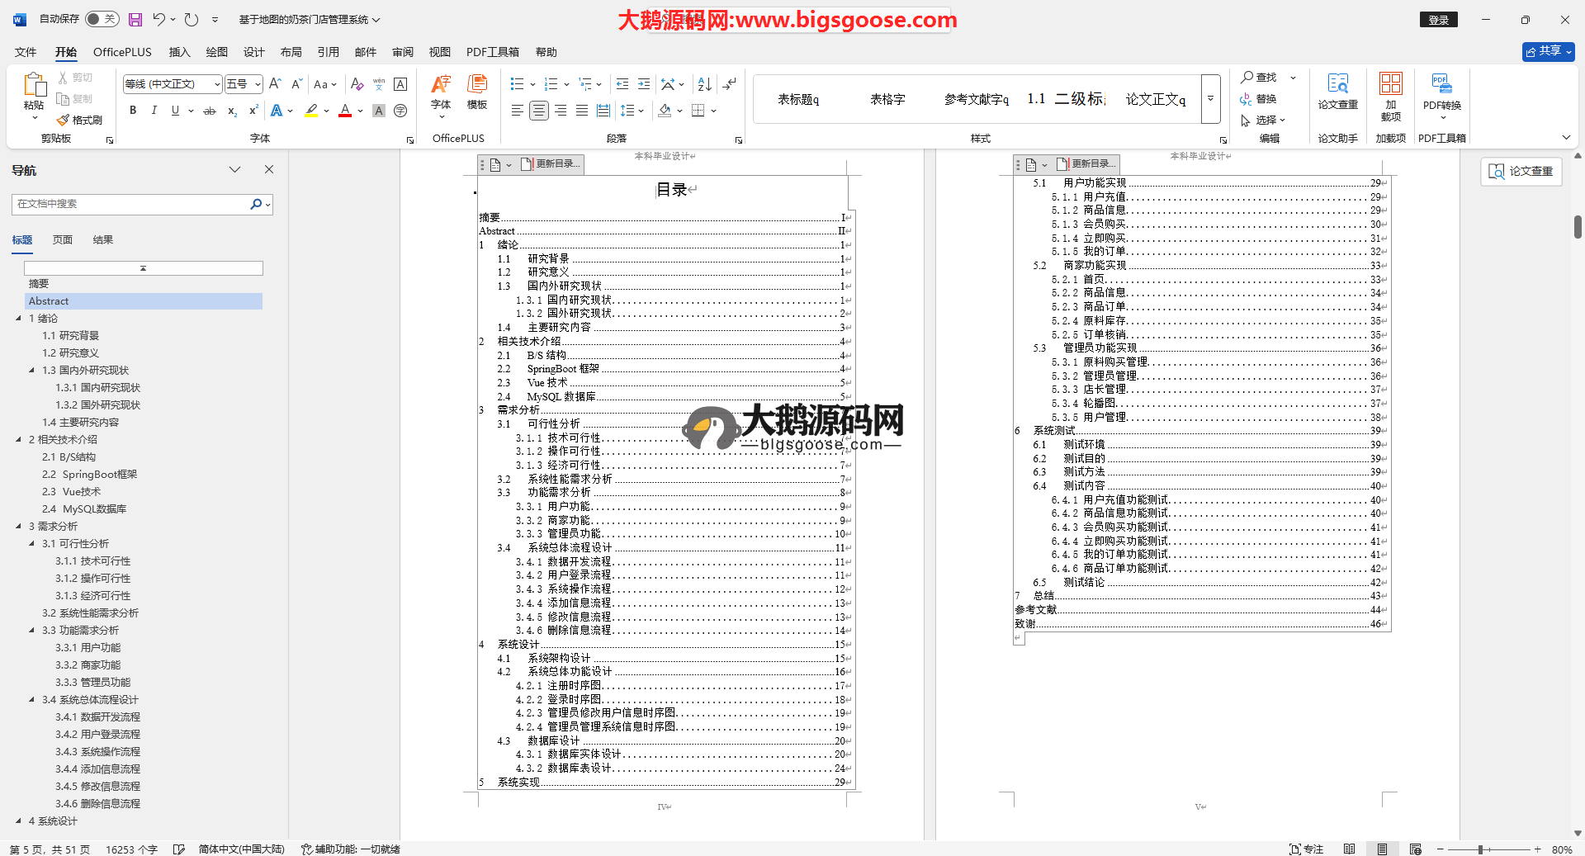Open the 插入 ribbon tab
Screen dimensions: 1585x856
tap(179, 52)
